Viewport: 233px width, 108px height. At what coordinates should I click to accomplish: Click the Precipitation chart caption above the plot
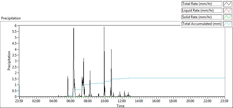click(x=11, y=18)
